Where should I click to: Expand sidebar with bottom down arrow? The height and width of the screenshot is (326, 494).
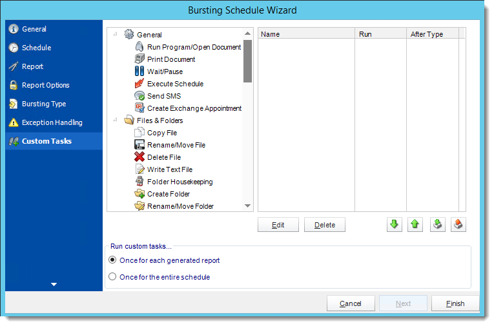click(54, 284)
